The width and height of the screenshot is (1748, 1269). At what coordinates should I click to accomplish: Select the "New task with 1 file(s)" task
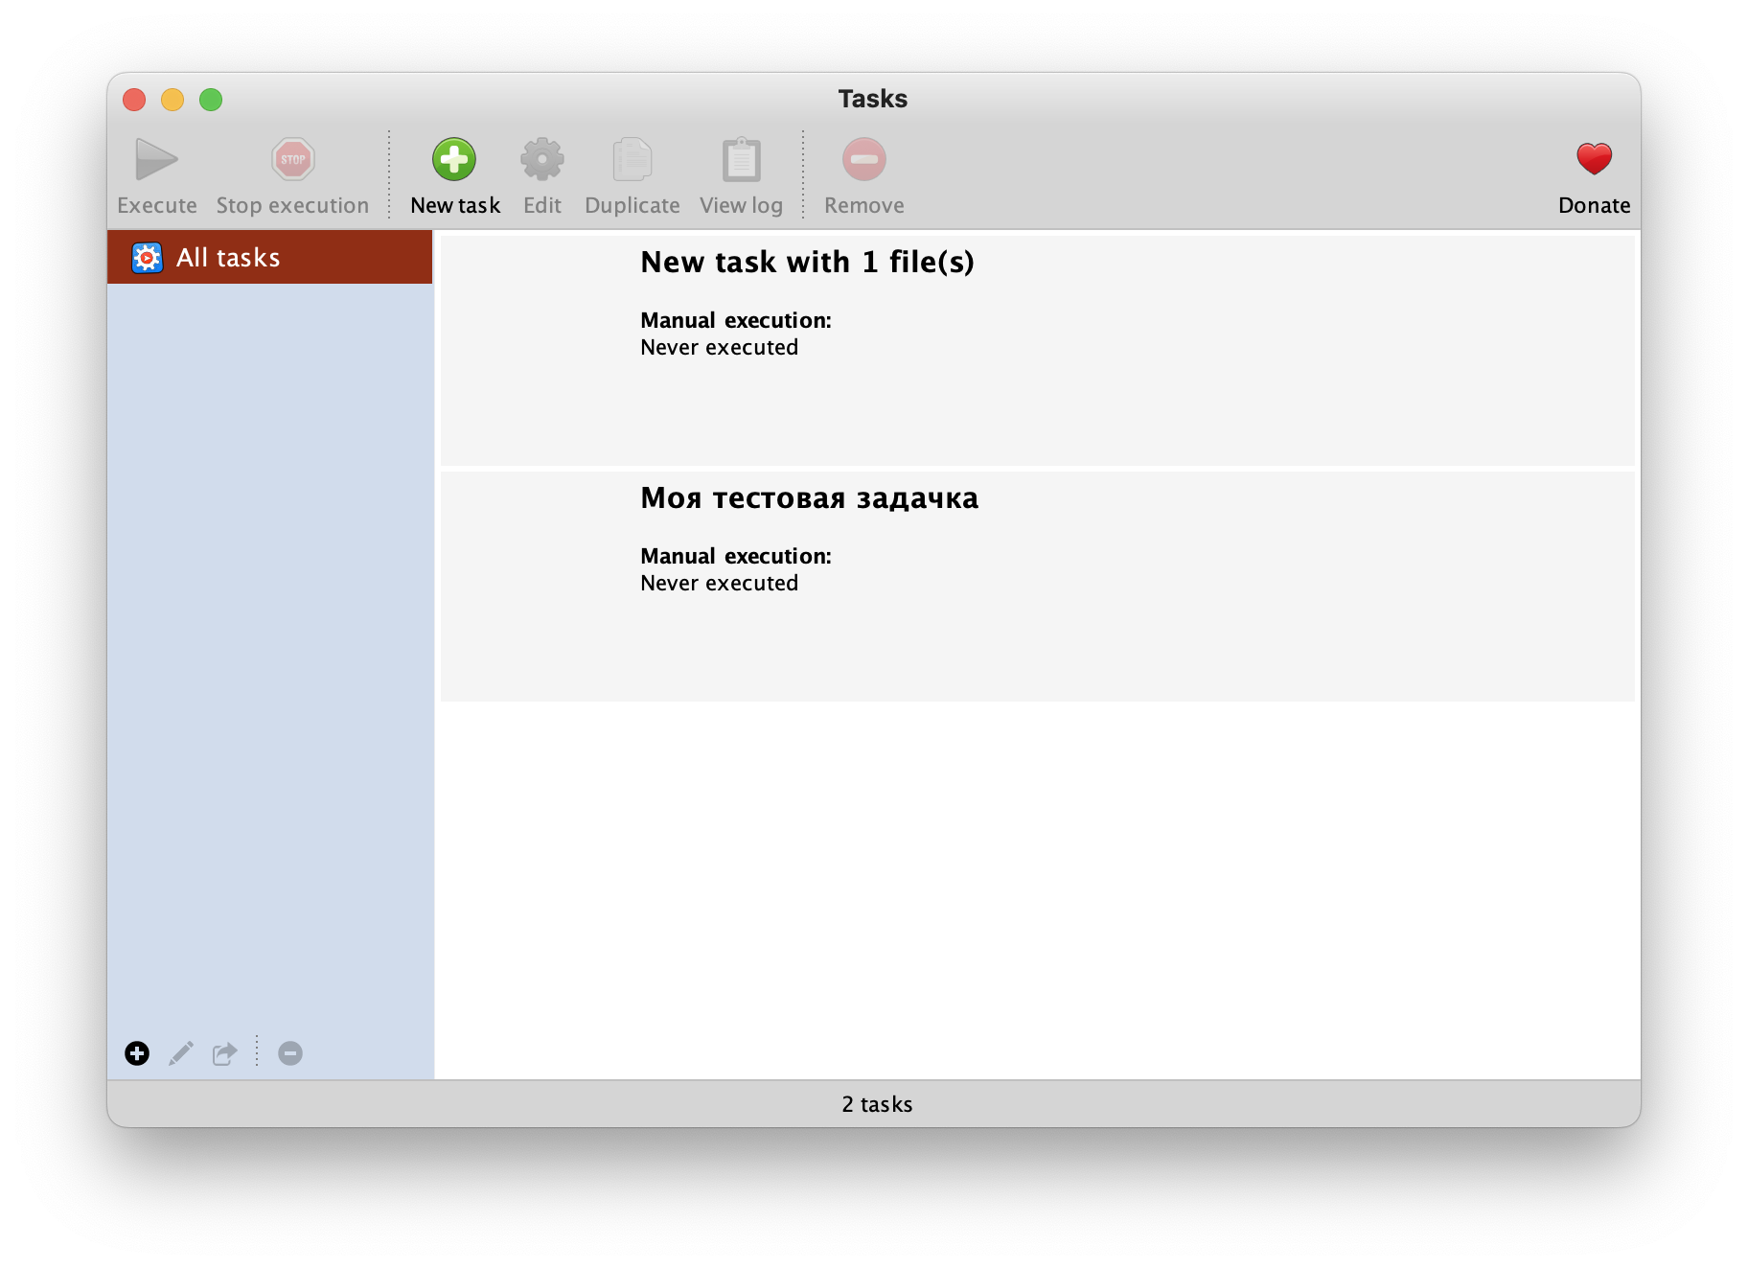click(1038, 350)
